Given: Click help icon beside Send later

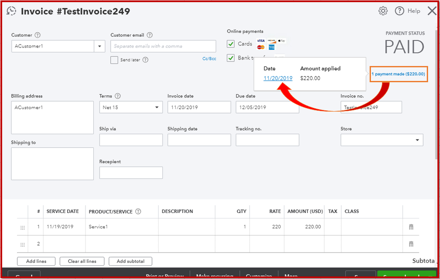Looking at the screenshot, I should tap(145, 60).
